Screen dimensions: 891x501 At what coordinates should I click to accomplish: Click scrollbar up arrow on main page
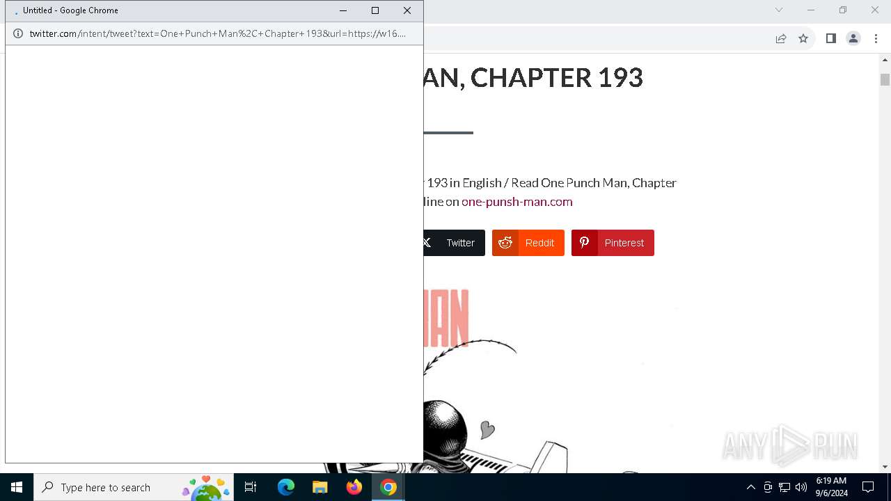[x=885, y=61]
